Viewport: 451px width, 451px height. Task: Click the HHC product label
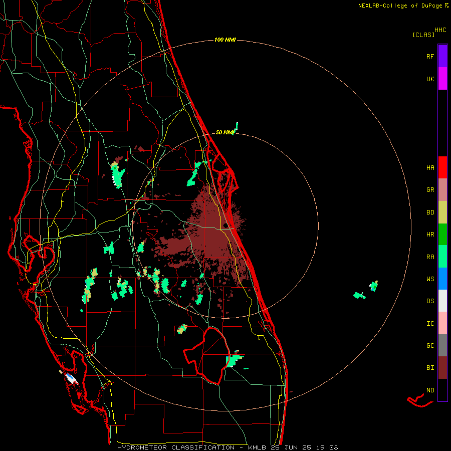point(440,30)
